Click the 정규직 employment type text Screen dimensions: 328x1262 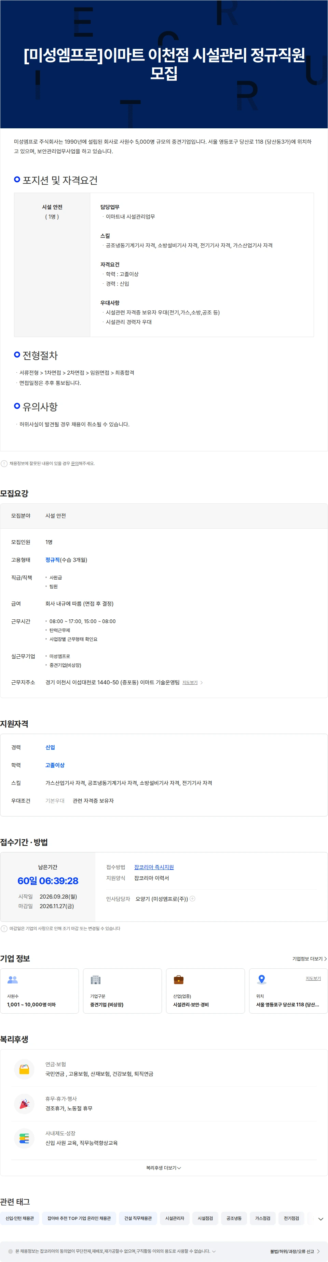52,560
